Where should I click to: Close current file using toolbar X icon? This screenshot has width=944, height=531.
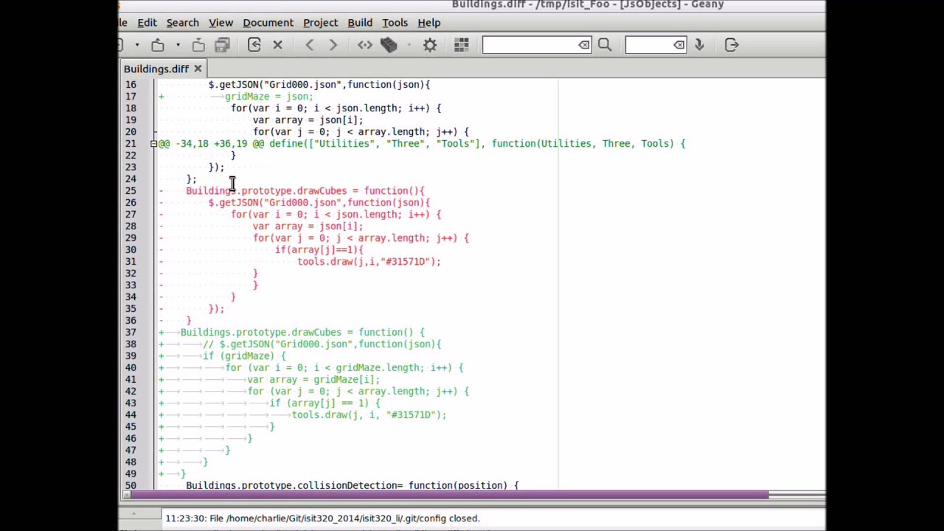tap(278, 46)
